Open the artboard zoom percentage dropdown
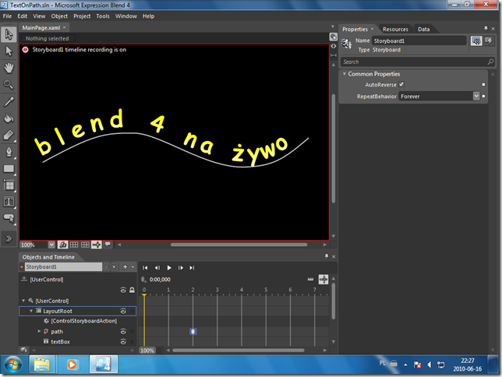This screenshot has width=502, height=377. [x=51, y=245]
